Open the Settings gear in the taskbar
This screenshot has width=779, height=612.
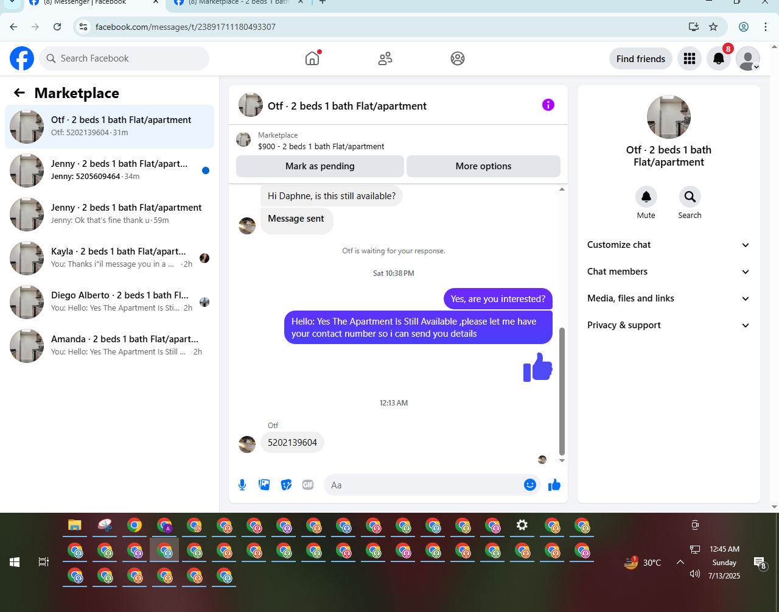522,526
